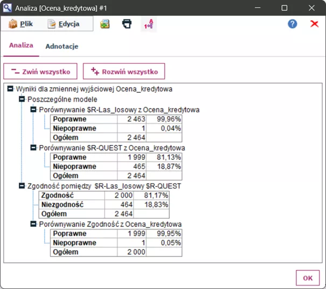Collapse Porównywanie $R-QUEST node
Viewport: 326px width, 289px height.
[x=33, y=147]
